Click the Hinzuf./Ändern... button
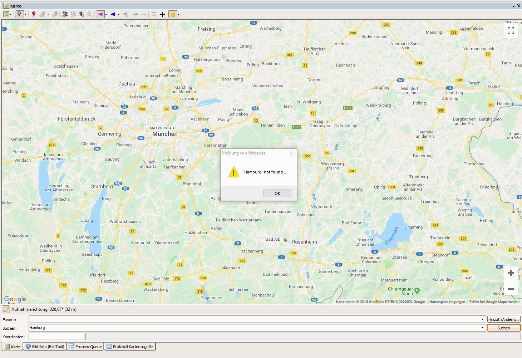 (504, 319)
